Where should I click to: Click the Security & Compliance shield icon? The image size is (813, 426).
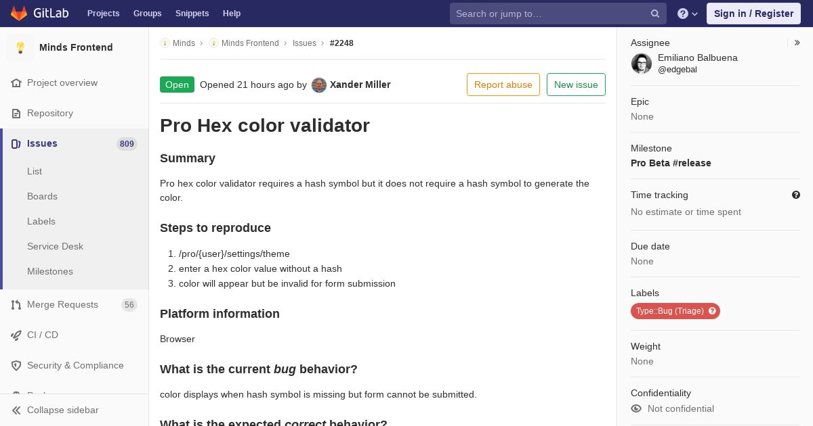(16, 366)
